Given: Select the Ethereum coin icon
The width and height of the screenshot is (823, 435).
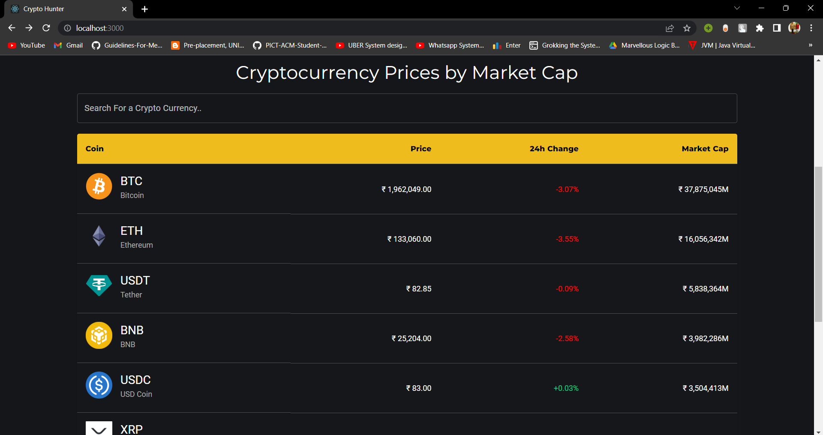Looking at the screenshot, I should point(99,236).
